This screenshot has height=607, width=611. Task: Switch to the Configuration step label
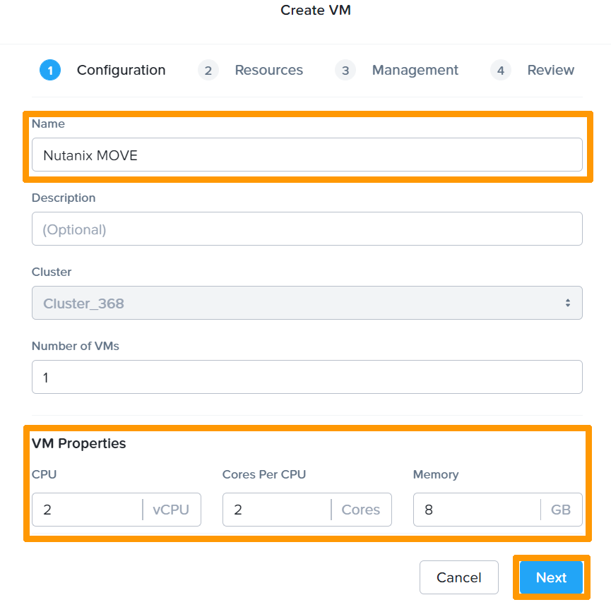(121, 71)
